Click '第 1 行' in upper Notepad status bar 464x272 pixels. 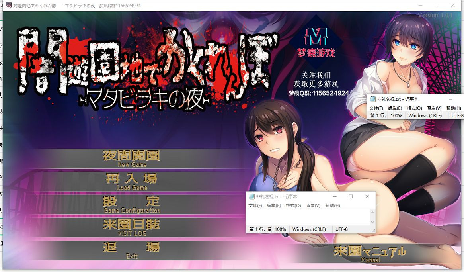click(x=378, y=115)
